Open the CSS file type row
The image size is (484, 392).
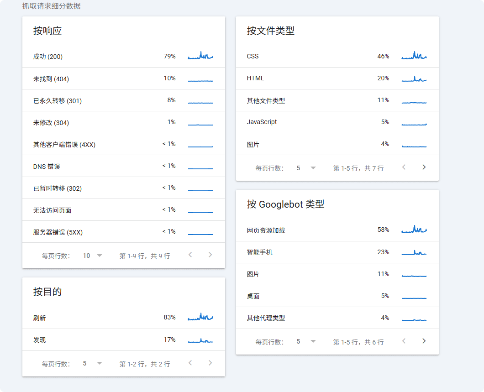click(x=337, y=57)
